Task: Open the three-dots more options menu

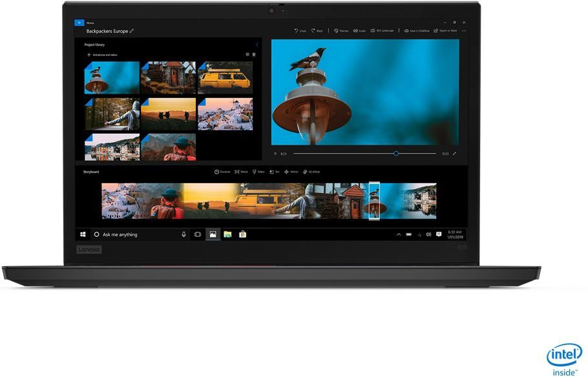Action: click(x=463, y=30)
